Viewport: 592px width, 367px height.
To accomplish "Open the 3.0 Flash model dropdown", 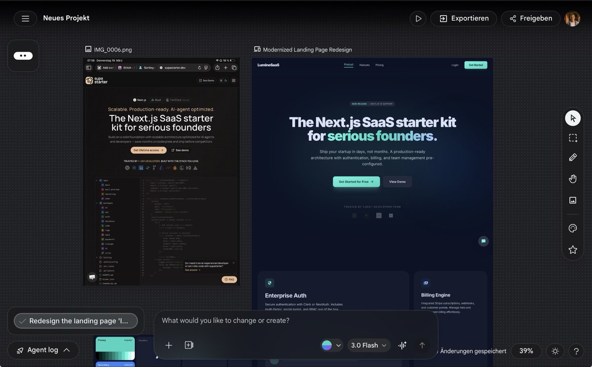I will click(x=369, y=345).
